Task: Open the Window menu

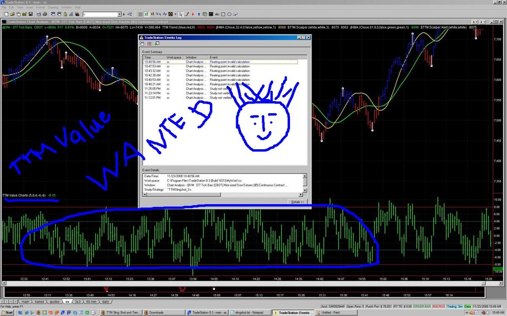Action: click(66, 7)
